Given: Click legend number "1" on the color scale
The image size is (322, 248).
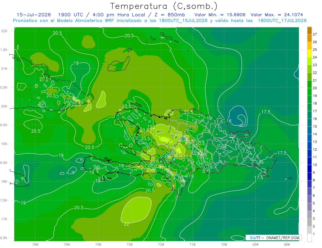Looking at the screenshot, I should coord(314,234).
